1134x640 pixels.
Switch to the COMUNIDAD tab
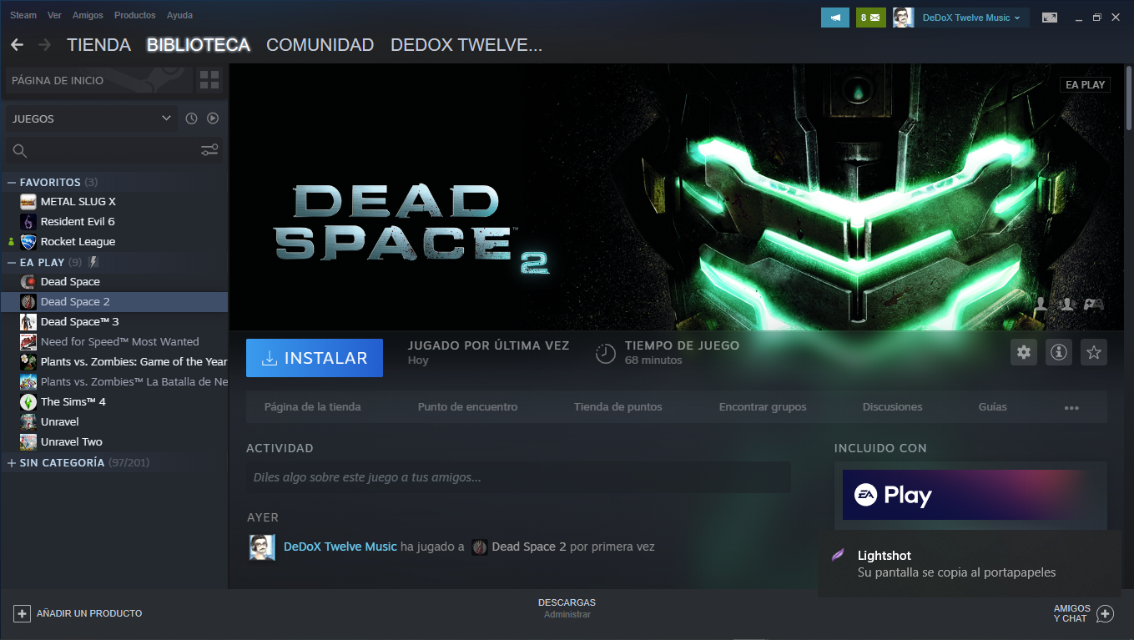click(320, 45)
